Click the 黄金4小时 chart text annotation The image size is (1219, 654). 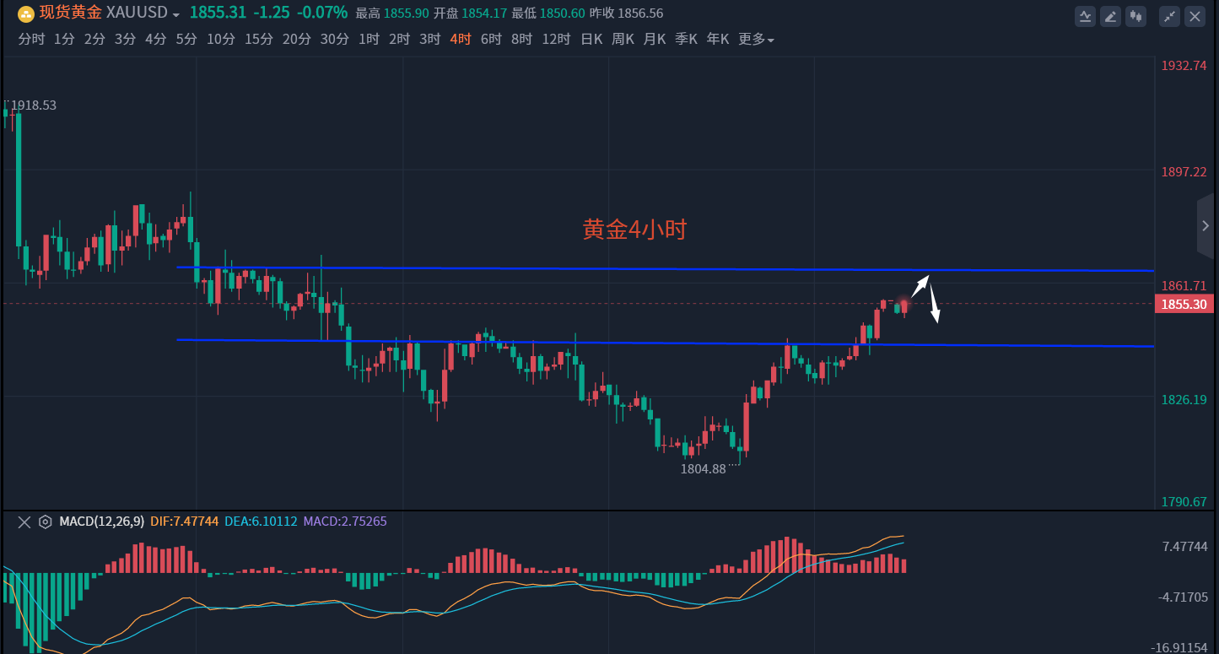pos(634,229)
